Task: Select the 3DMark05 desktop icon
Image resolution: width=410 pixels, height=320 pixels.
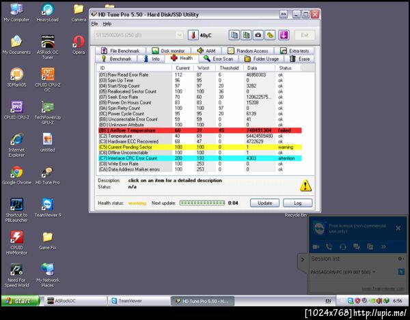Action: tap(16, 77)
